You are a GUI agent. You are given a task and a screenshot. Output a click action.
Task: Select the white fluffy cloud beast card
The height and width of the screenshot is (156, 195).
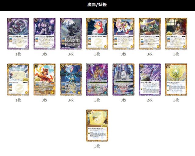(18, 80)
